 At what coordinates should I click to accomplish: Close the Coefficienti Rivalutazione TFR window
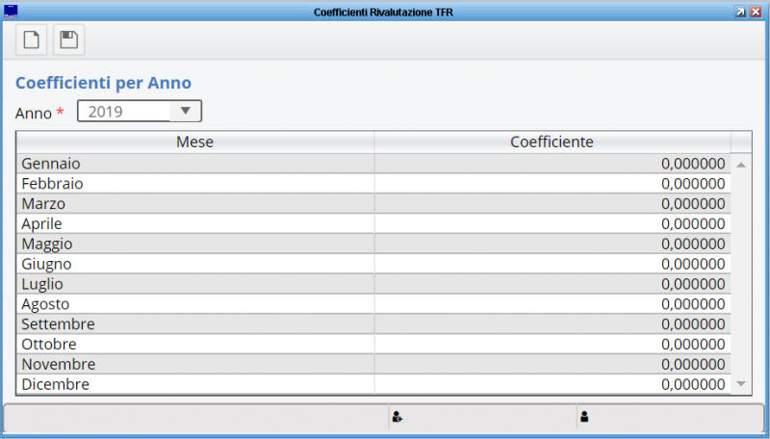[x=756, y=12]
